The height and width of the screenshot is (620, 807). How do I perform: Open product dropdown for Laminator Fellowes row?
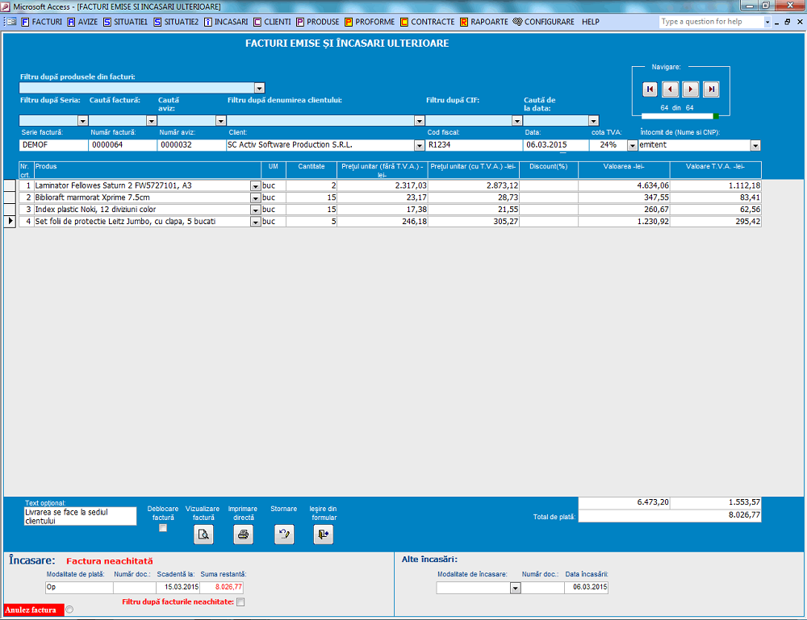point(255,186)
